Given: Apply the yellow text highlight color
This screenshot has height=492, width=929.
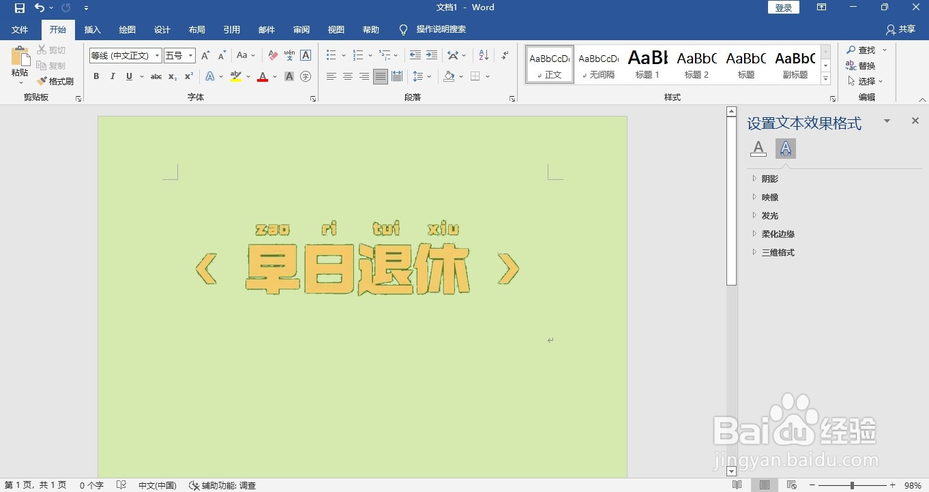Looking at the screenshot, I should pos(235,76).
